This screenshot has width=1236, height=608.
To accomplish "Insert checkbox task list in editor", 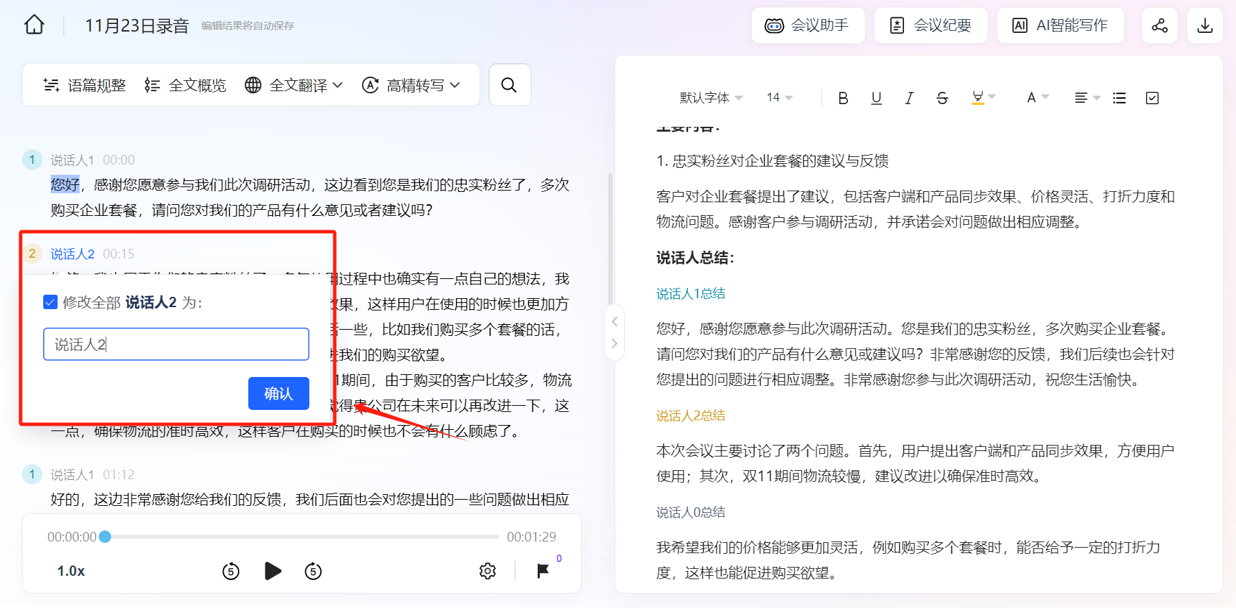I will pos(1152,98).
